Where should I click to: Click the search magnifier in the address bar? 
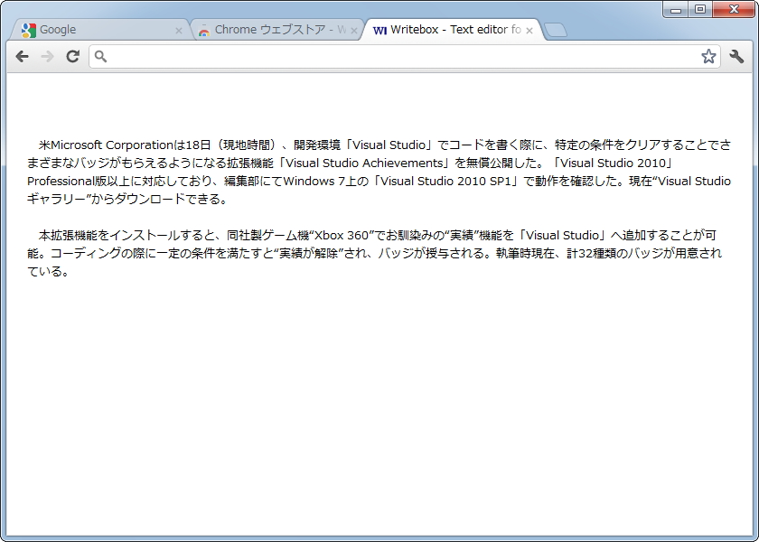point(100,57)
